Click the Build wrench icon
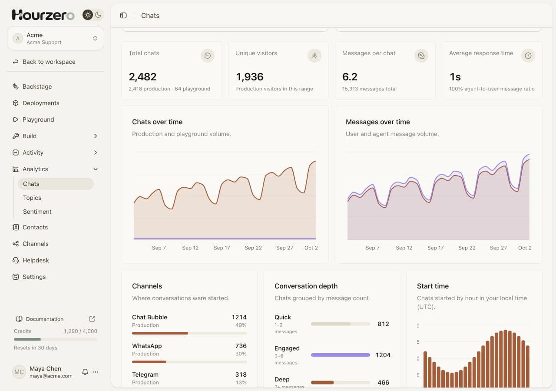This screenshot has height=391, width=556. 16,136
